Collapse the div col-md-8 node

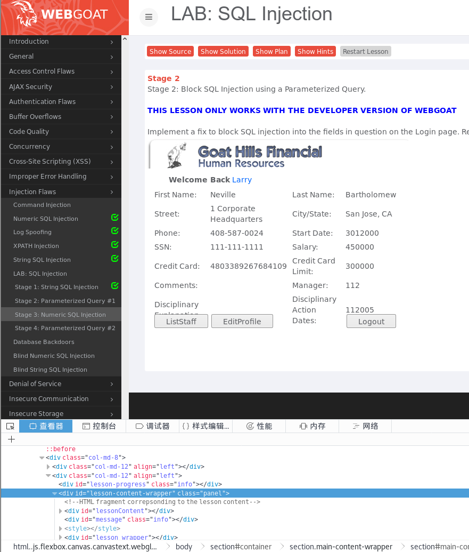coord(42,458)
